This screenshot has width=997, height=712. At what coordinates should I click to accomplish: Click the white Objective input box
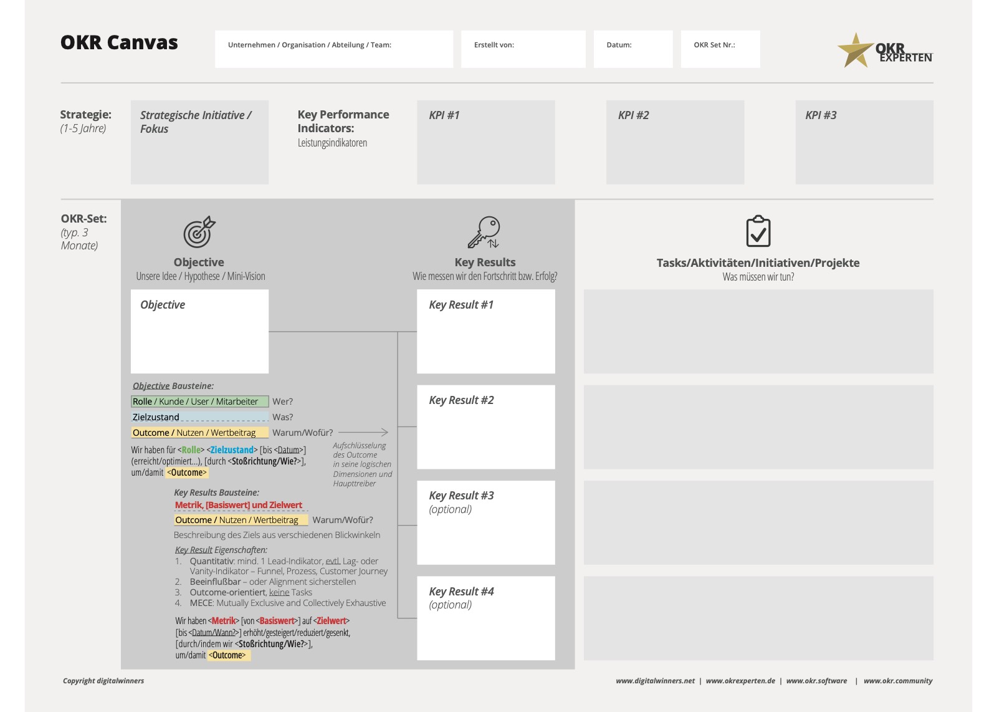coord(199,331)
